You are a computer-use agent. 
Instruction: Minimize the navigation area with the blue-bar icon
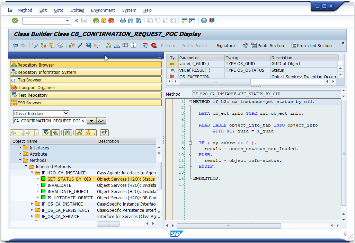point(160,55)
